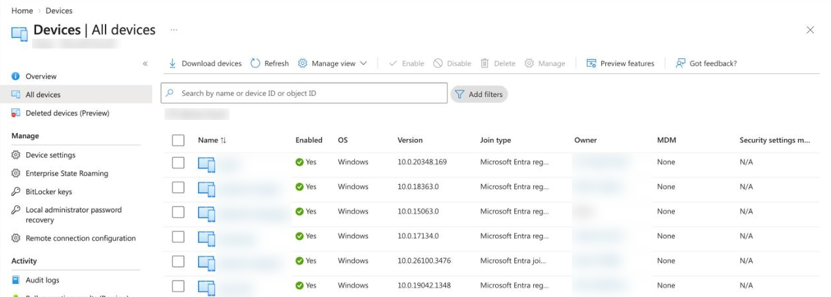Viewport: 831px width, 297px height.
Task: Click the Preview features icon
Action: (591, 64)
